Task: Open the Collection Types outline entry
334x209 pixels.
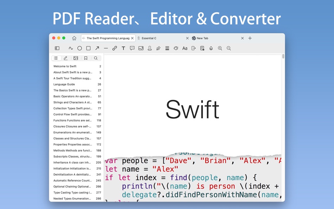Action: point(77,108)
